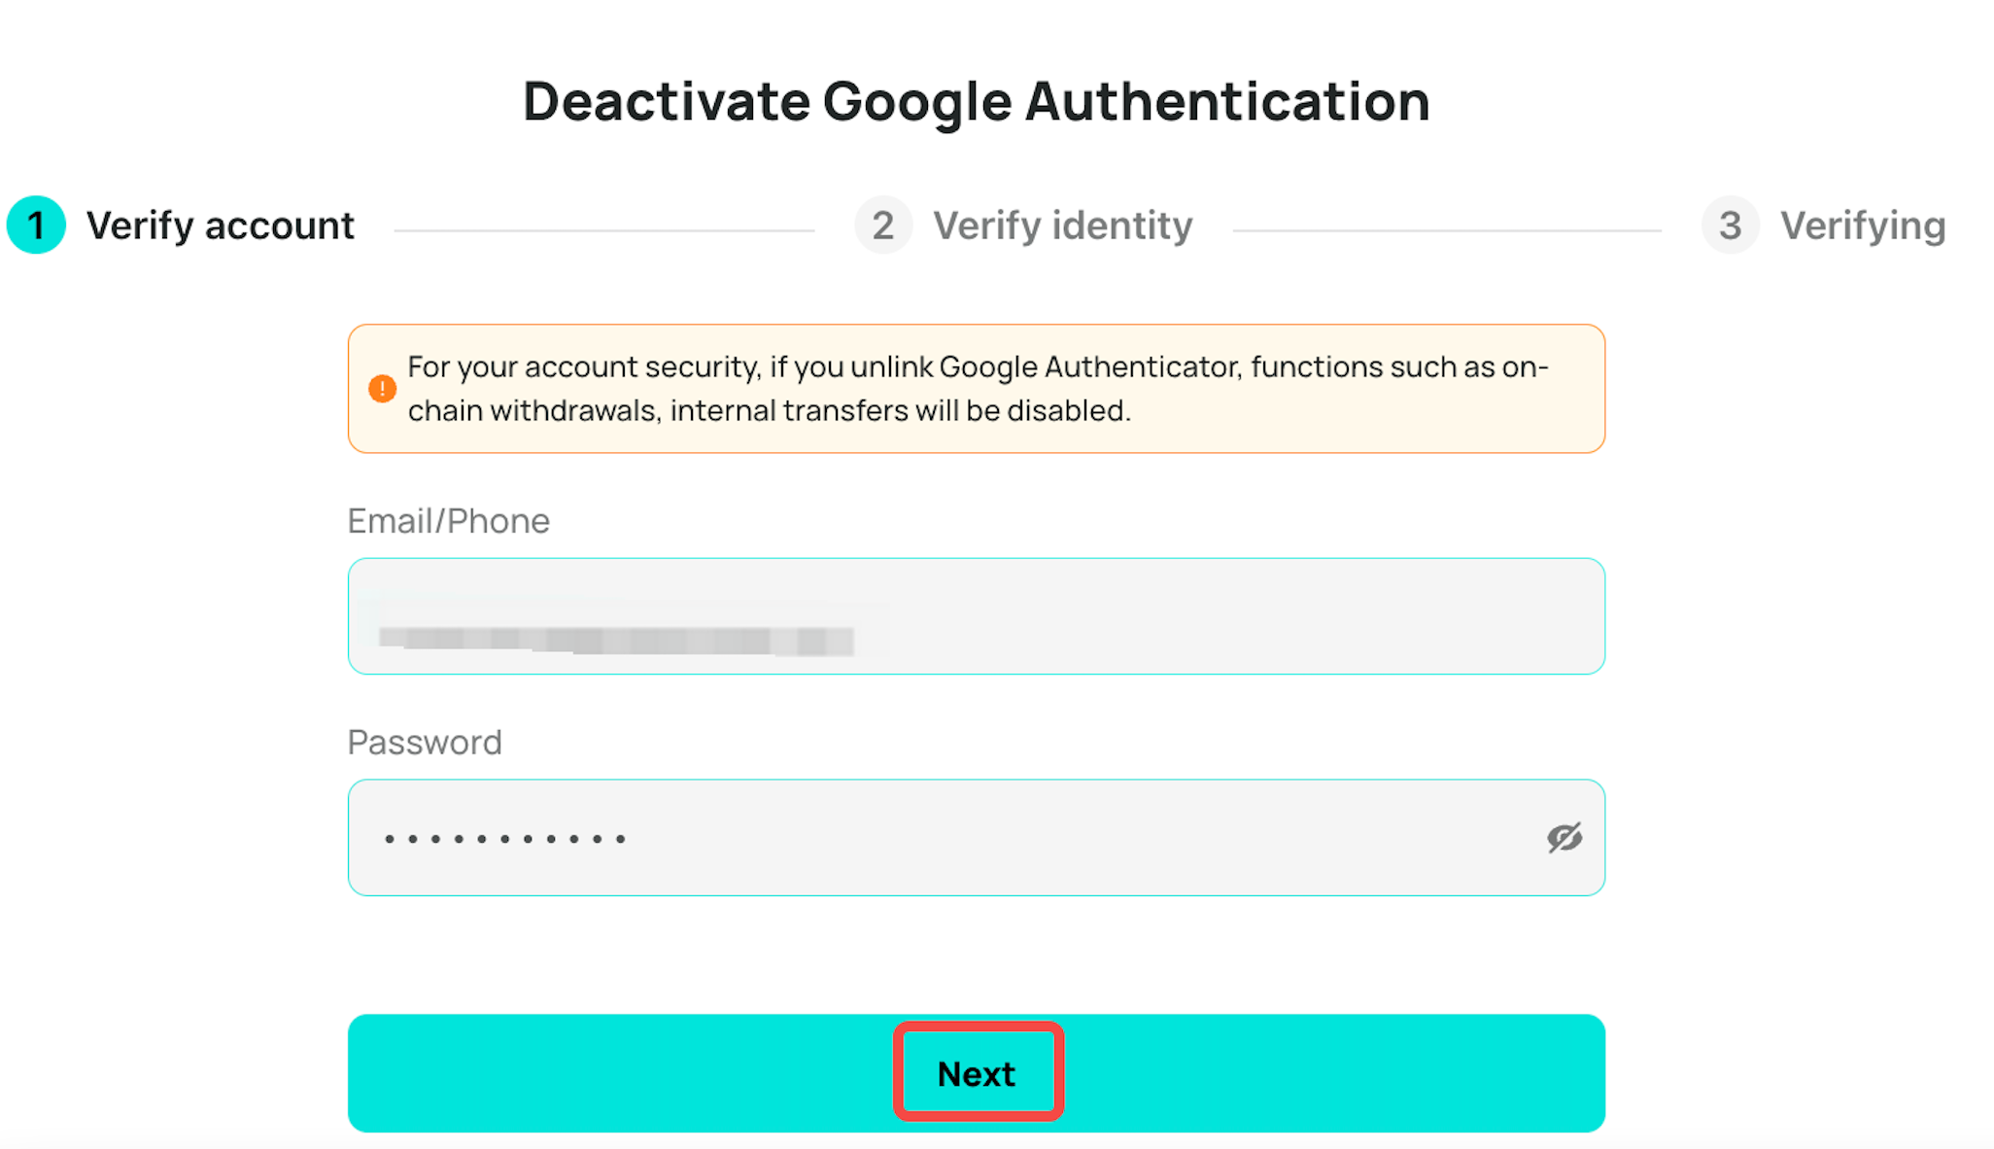
Task: Toggle password visibility with the eye icon
Action: pyautogui.click(x=1564, y=837)
